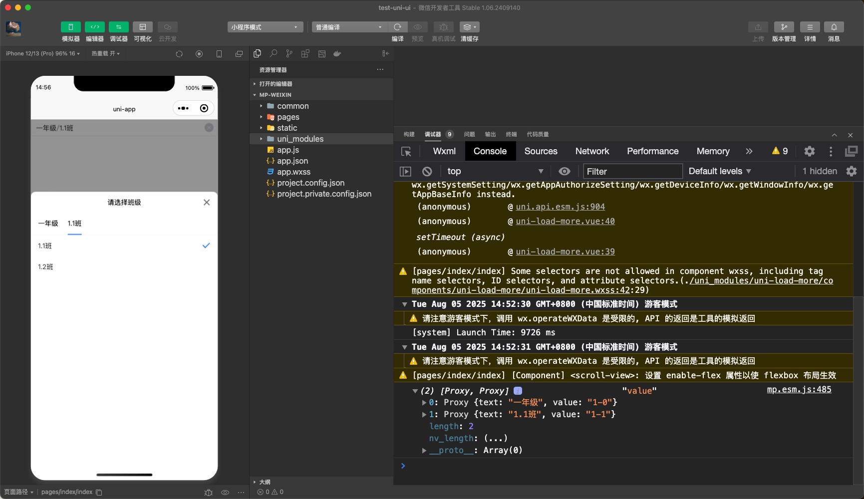Collapse the editor sidebar panel icon
The image size is (864, 499).
pos(385,53)
